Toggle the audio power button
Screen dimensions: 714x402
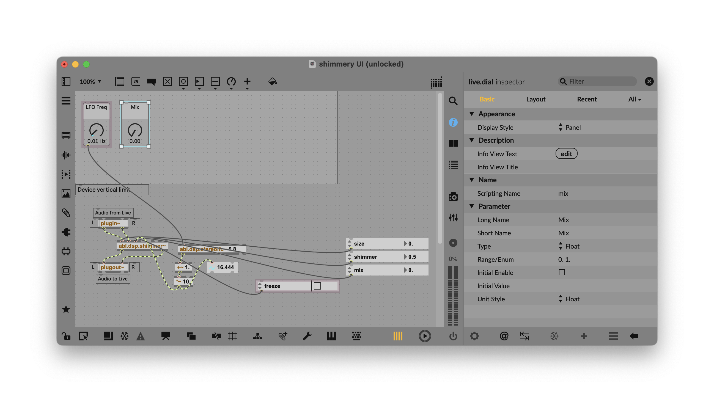[x=453, y=336]
